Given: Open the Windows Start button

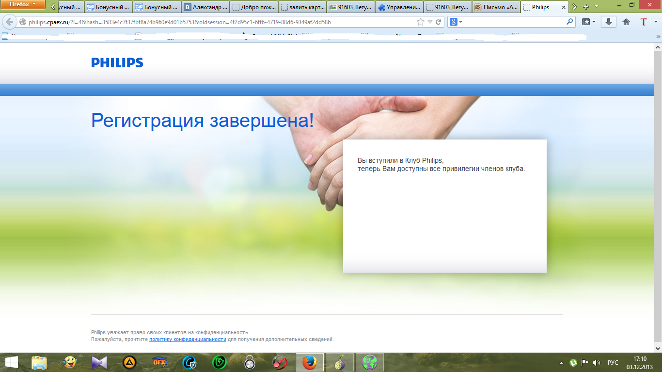Looking at the screenshot, I should (x=11, y=362).
